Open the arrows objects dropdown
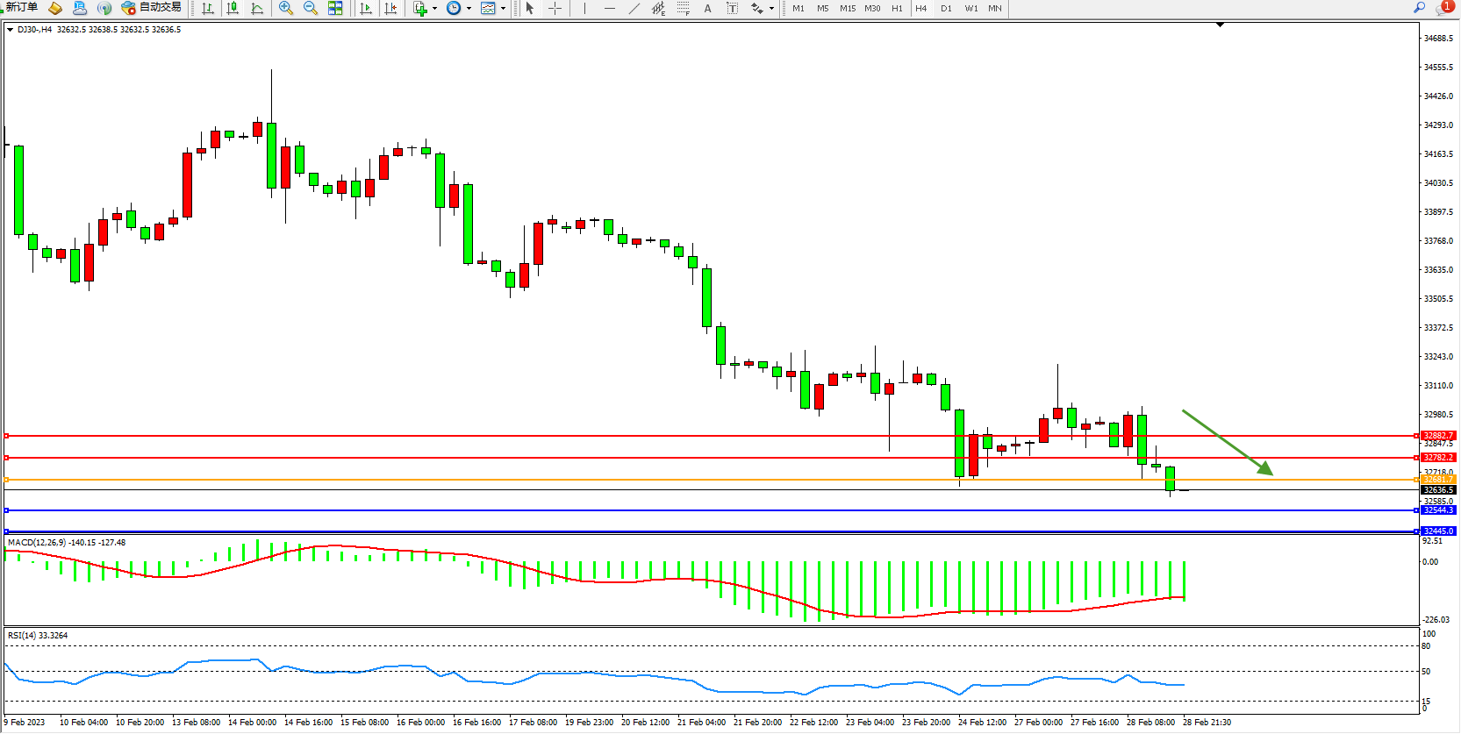Screen dimensions: 1461x734 pyautogui.click(x=771, y=8)
